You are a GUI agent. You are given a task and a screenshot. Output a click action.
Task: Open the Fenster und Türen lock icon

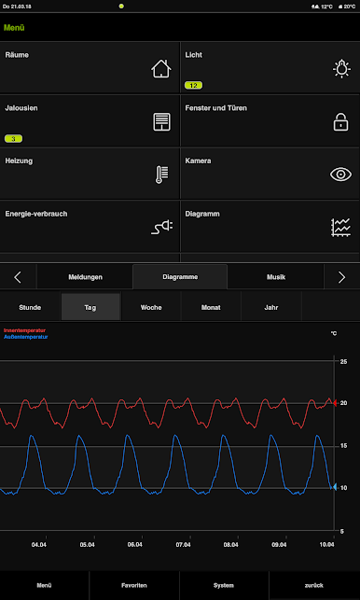pos(340,122)
